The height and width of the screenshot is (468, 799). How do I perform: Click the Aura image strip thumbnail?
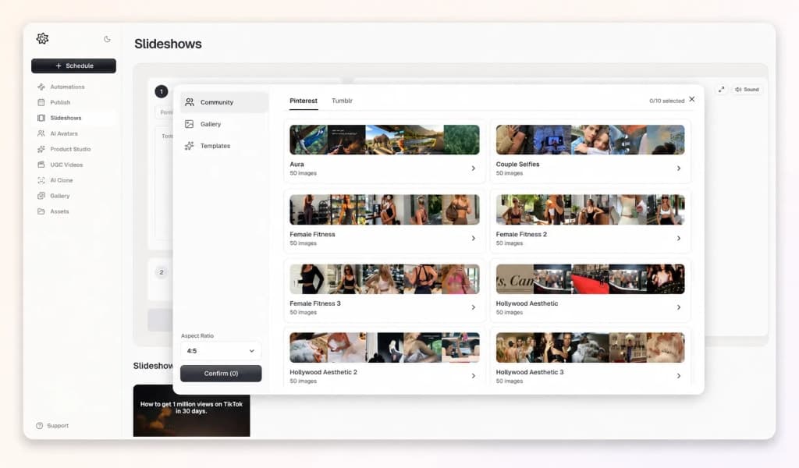384,140
